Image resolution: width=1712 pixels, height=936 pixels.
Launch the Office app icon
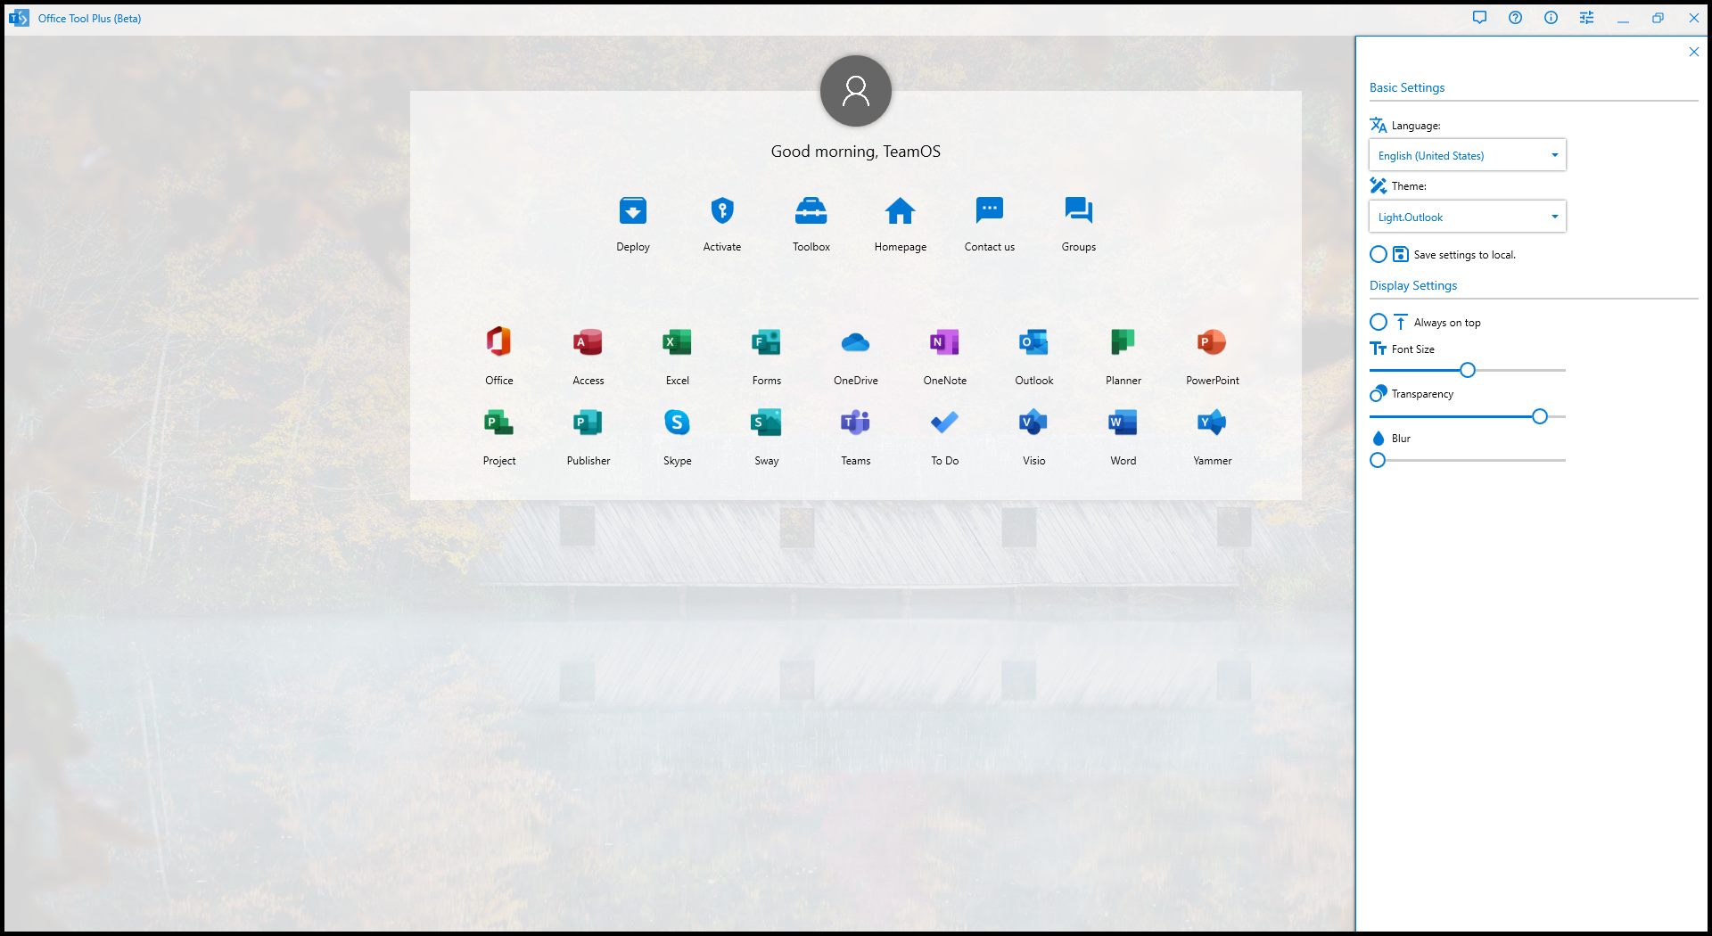(499, 342)
